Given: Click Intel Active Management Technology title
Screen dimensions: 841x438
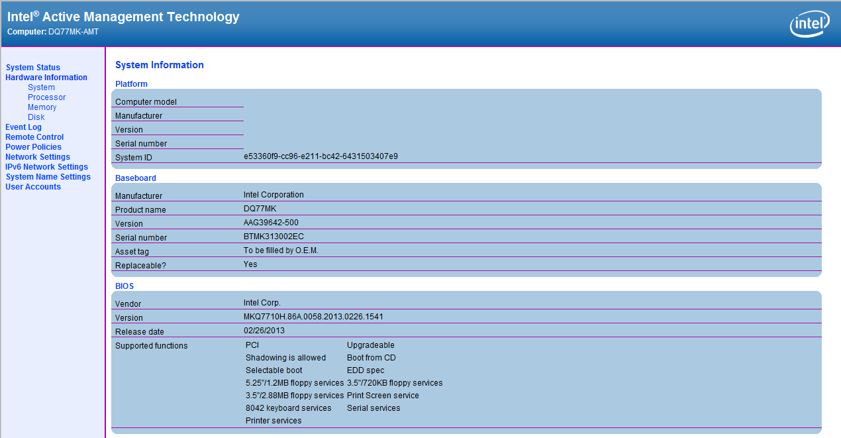Looking at the screenshot, I should 123,17.
